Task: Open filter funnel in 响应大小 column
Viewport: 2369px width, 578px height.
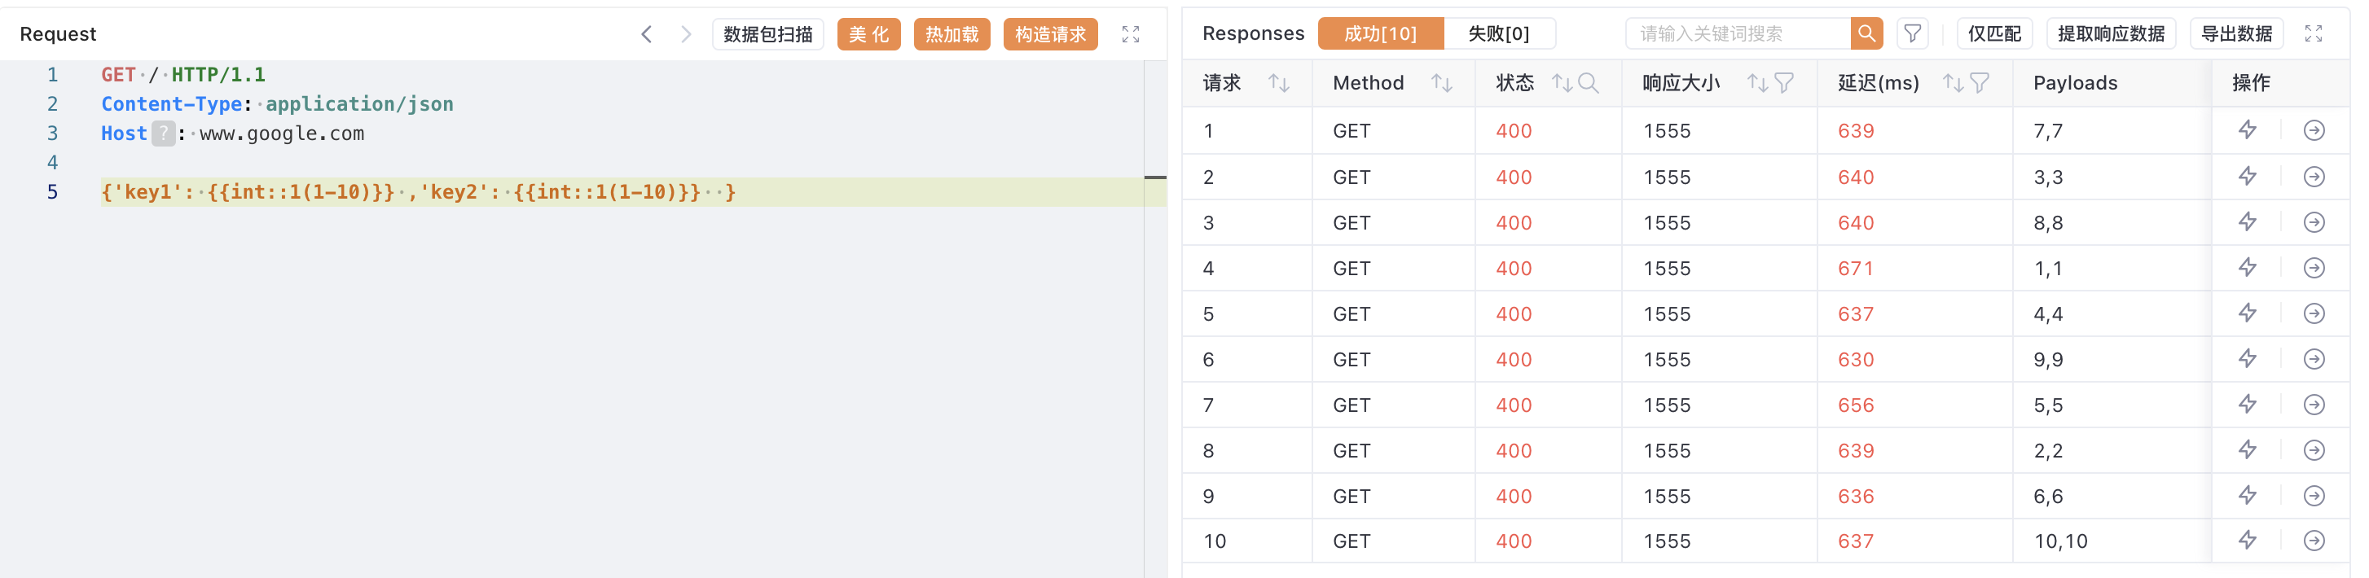Action: click(1784, 84)
